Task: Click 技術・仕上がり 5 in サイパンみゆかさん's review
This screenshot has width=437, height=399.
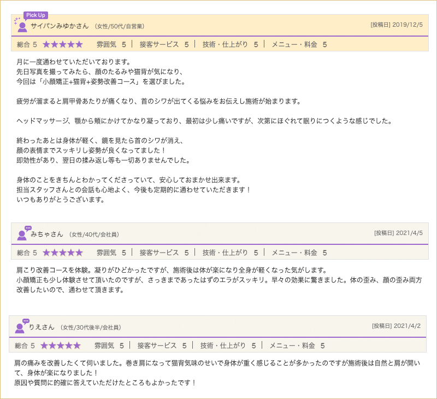Action: [230, 44]
